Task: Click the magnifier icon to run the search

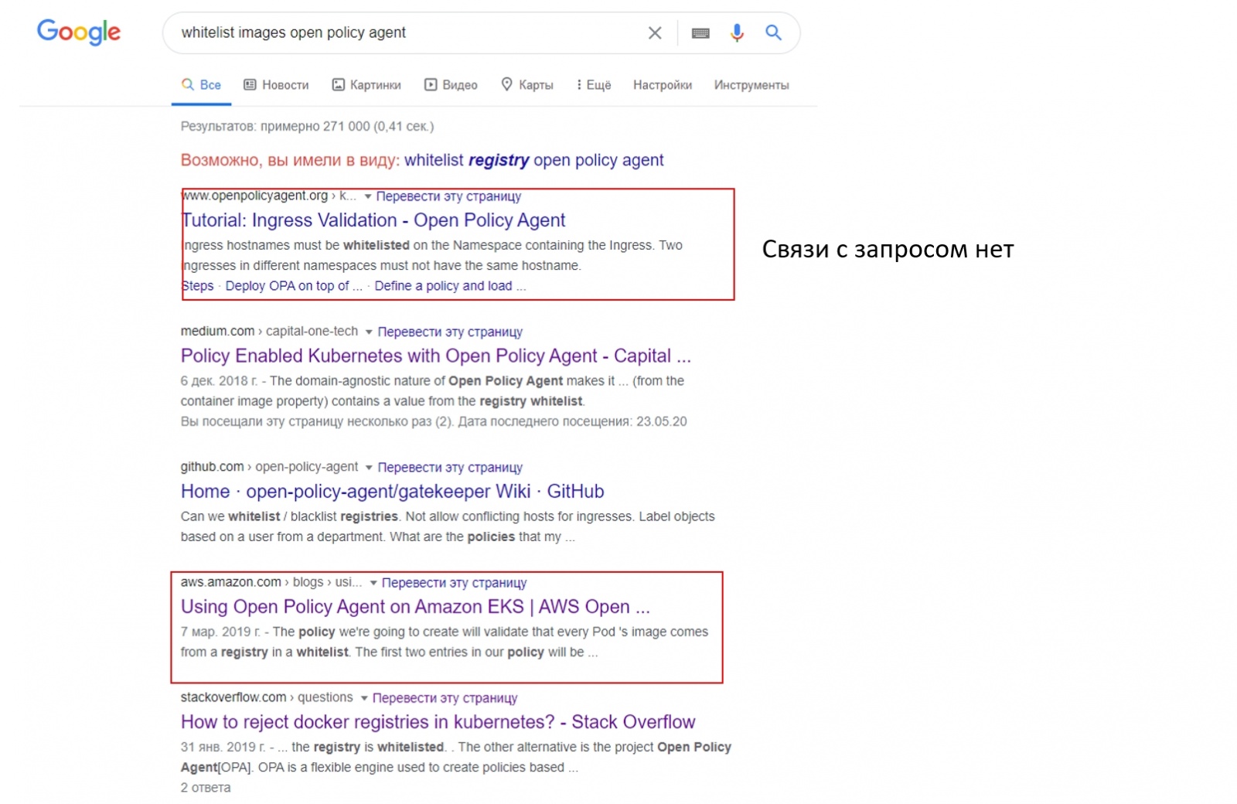Action: (x=773, y=33)
